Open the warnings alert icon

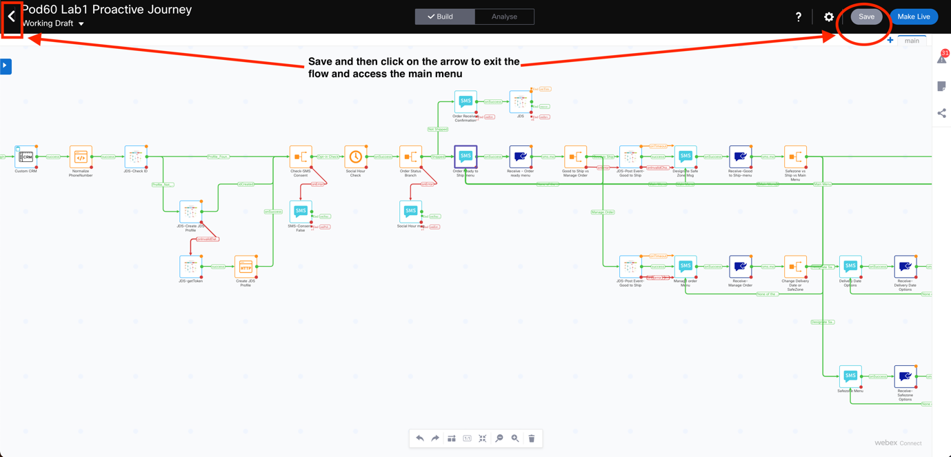click(x=942, y=58)
